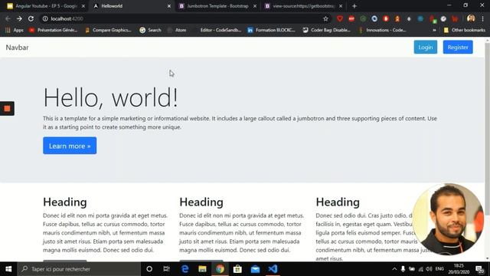Open Task View on taskbar
This screenshot has height=276, width=490.
(x=167, y=269)
